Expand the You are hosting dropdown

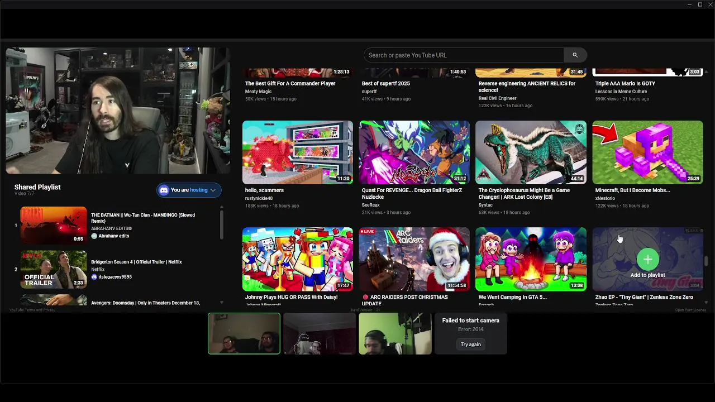[x=189, y=190]
